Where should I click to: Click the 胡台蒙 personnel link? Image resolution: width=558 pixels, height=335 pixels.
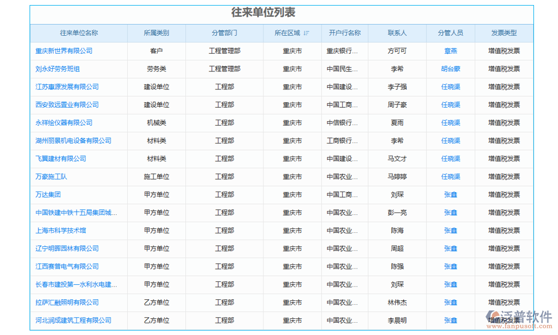pyautogui.click(x=451, y=69)
